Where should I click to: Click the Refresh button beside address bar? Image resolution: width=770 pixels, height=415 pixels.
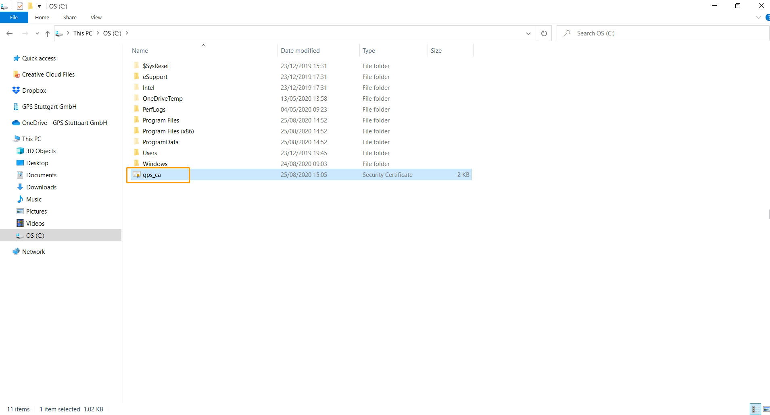point(544,33)
